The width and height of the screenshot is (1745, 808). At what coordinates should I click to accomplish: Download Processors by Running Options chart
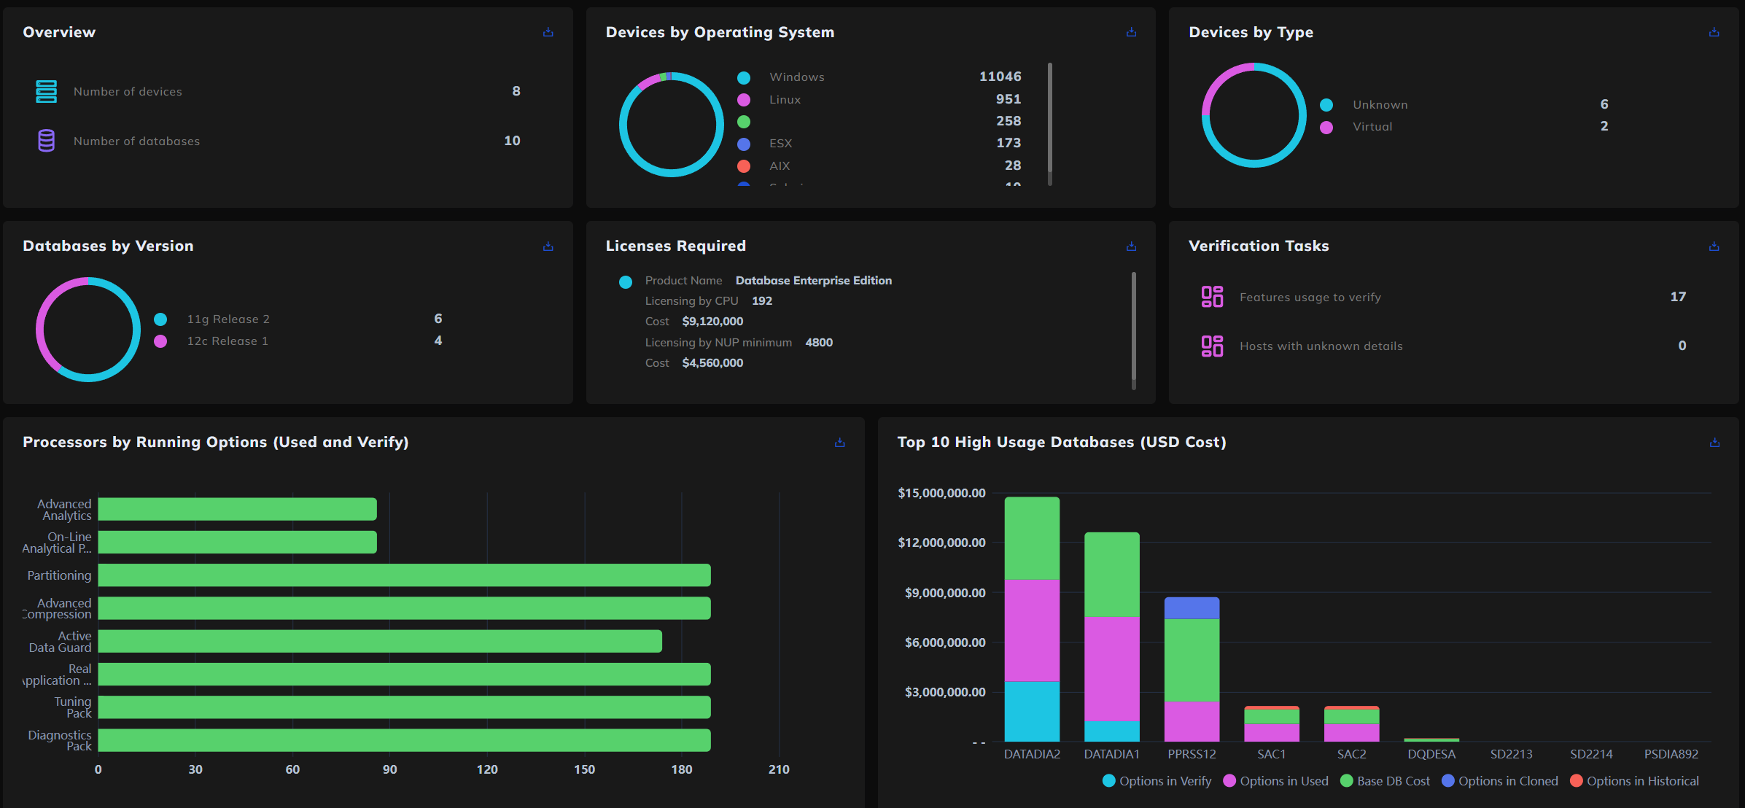tap(839, 443)
